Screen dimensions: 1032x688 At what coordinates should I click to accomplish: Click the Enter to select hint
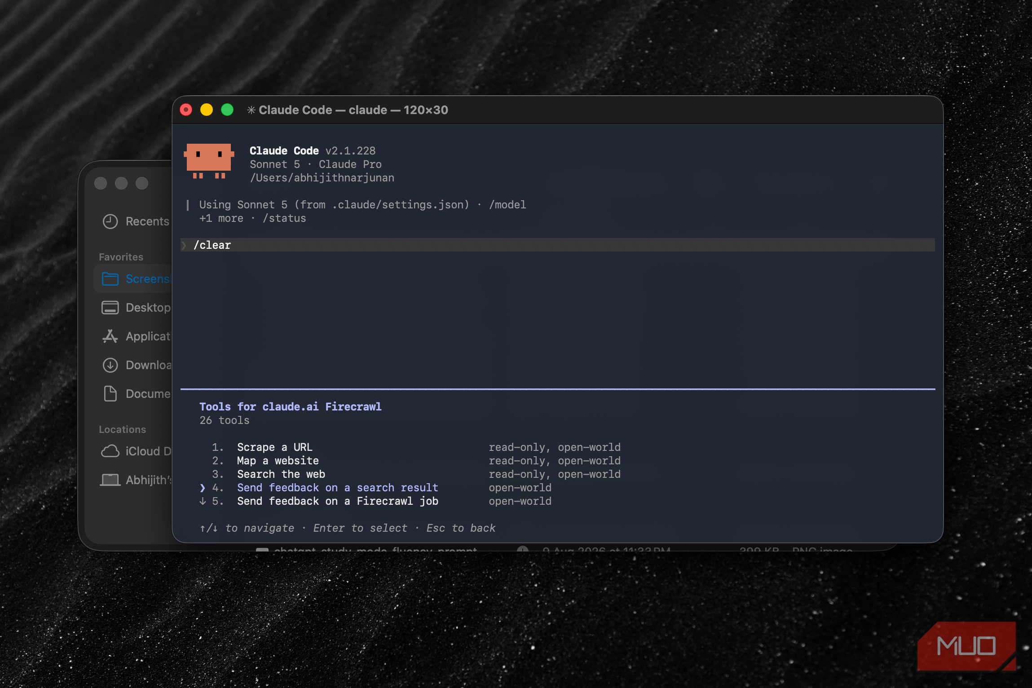[360, 528]
